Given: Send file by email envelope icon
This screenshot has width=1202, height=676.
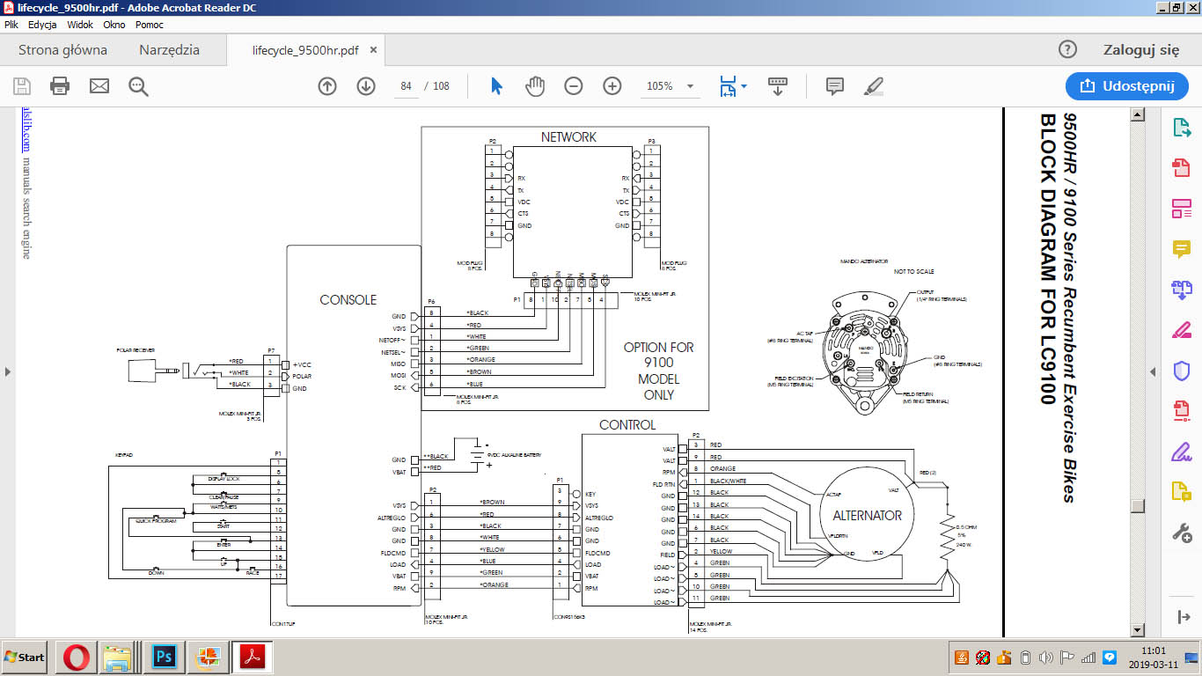Looking at the screenshot, I should click(99, 86).
